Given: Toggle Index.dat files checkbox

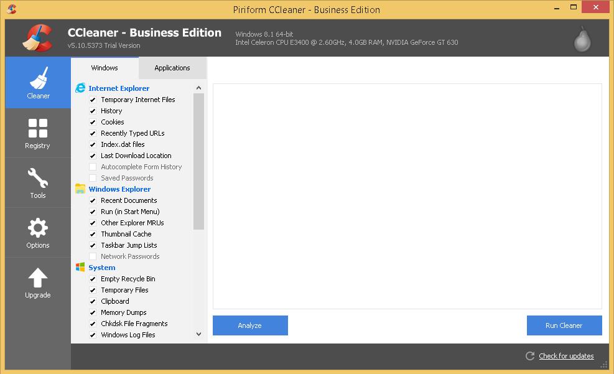Looking at the screenshot, I should click(x=93, y=144).
